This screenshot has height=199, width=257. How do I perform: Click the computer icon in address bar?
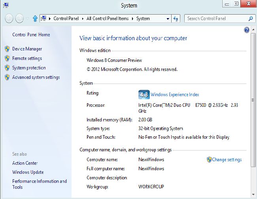[x=43, y=19]
